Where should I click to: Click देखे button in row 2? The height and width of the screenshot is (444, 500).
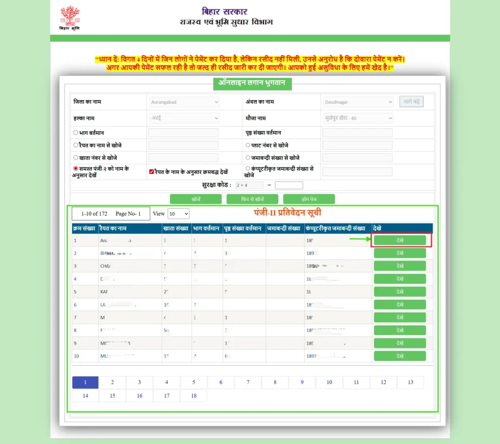pos(400,253)
